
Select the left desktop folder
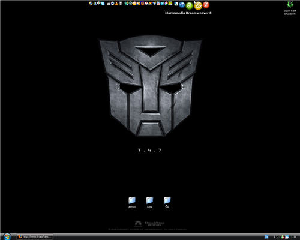pos(132,202)
